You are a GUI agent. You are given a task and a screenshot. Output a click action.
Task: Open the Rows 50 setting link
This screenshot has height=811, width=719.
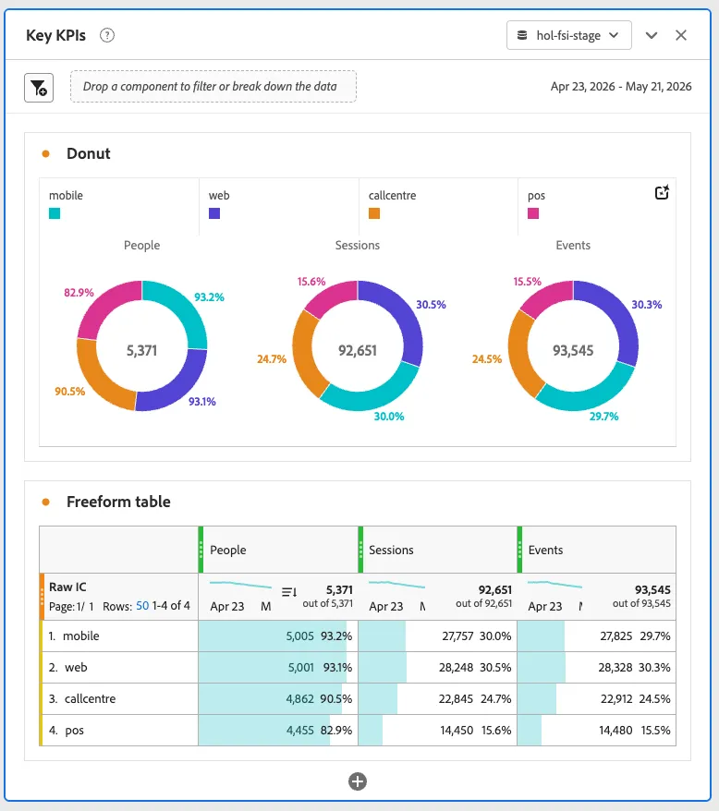[142, 606]
